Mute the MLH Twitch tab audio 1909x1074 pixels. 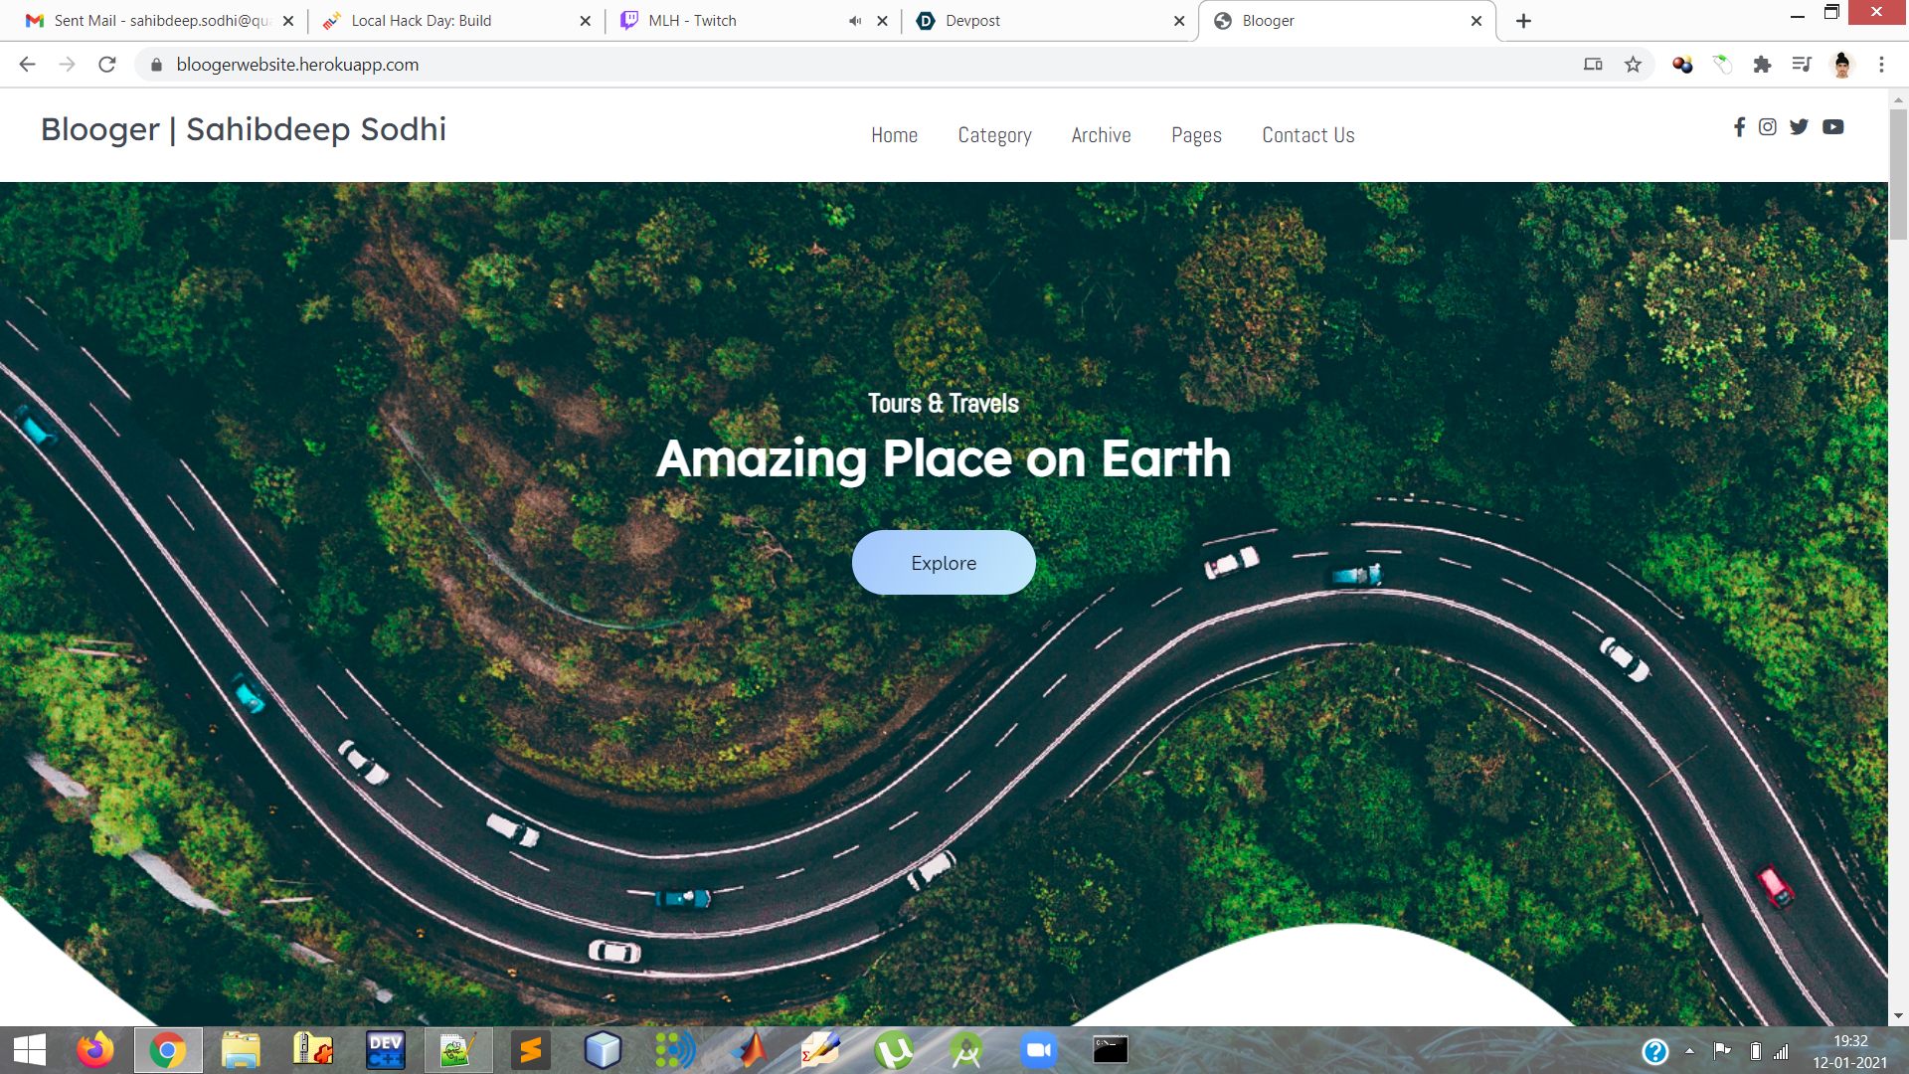click(855, 21)
